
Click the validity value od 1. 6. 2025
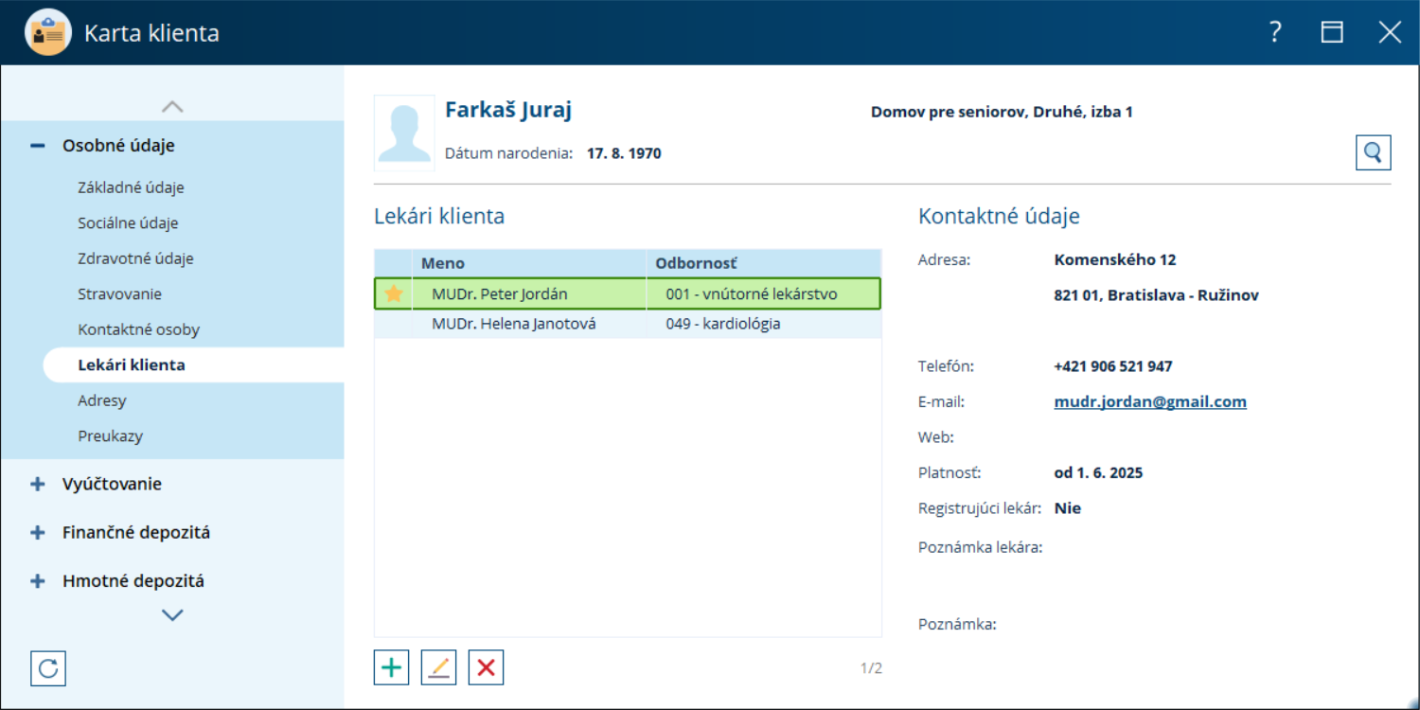(x=1098, y=472)
